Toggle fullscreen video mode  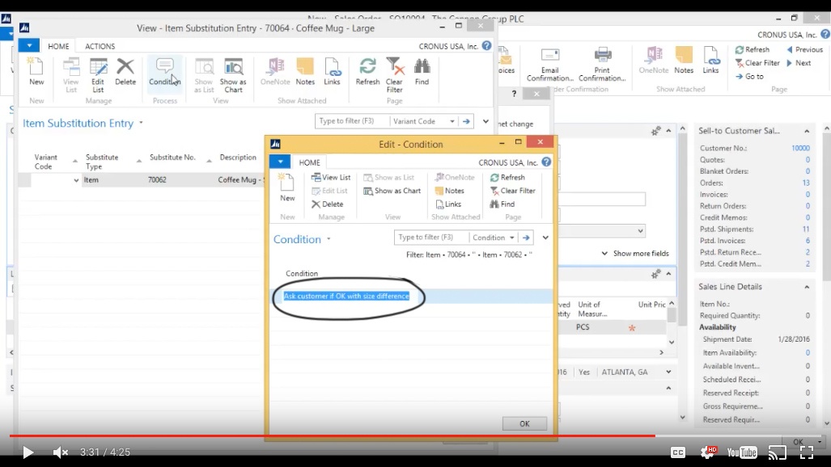[x=807, y=452]
